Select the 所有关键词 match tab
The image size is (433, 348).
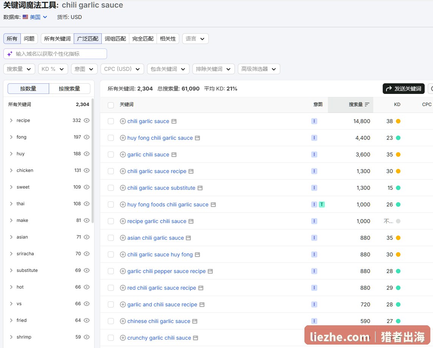(57, 39)
